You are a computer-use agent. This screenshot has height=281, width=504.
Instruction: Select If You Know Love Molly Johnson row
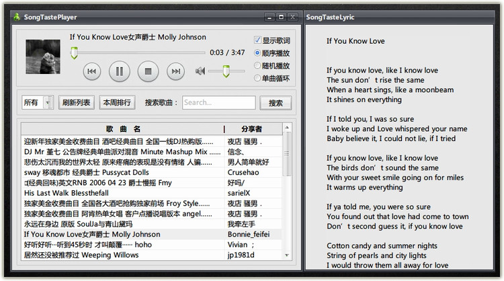pyautogui.click(x=151, y=234)
